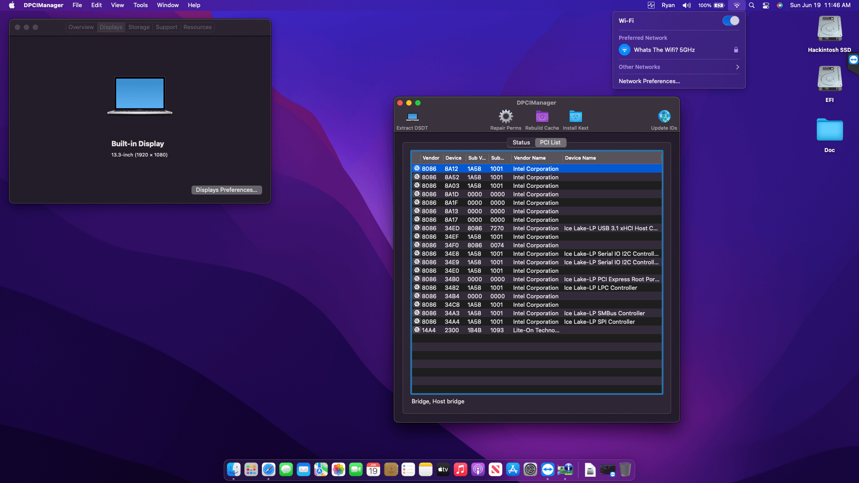Open TeamViewer from the Dock
Image resolution: width=859 pixels, height=483 pixels.
tap(548, 470)
